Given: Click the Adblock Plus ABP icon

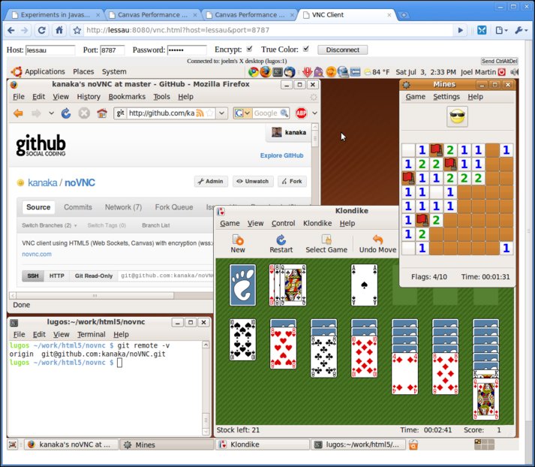Looking at the screenshot, I should [x=301, y=113].
